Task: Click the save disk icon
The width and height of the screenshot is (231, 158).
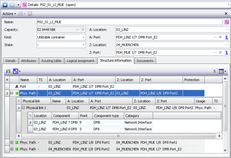Action: (30, 14)
